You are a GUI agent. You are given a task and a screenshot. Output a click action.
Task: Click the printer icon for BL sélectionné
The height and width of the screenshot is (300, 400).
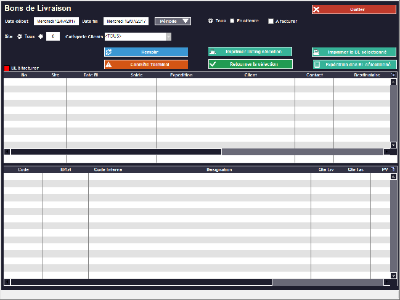pos(317,52)
